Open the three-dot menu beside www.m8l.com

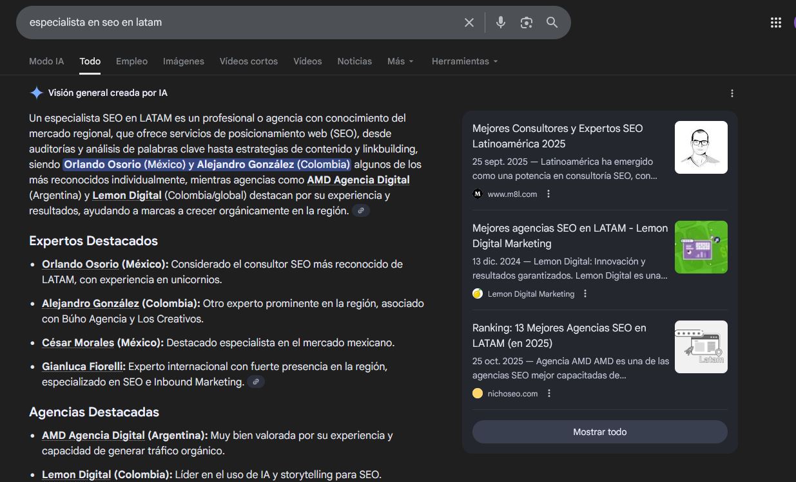[x=549, y=194]
